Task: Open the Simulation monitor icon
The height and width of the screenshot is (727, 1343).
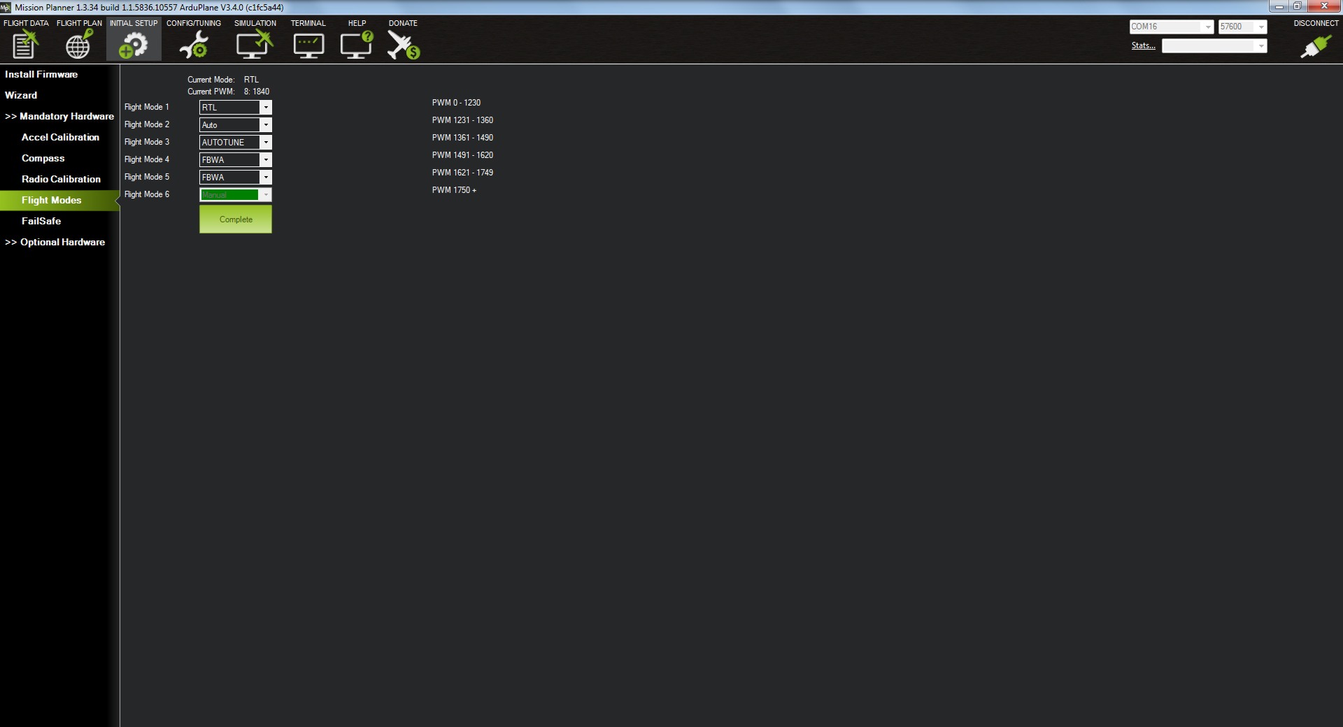Action: [254, 45]
